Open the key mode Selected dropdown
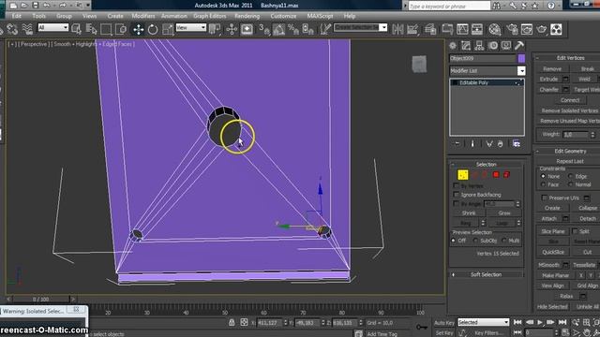The image size is (600, 337). click(x=484, y=322)
